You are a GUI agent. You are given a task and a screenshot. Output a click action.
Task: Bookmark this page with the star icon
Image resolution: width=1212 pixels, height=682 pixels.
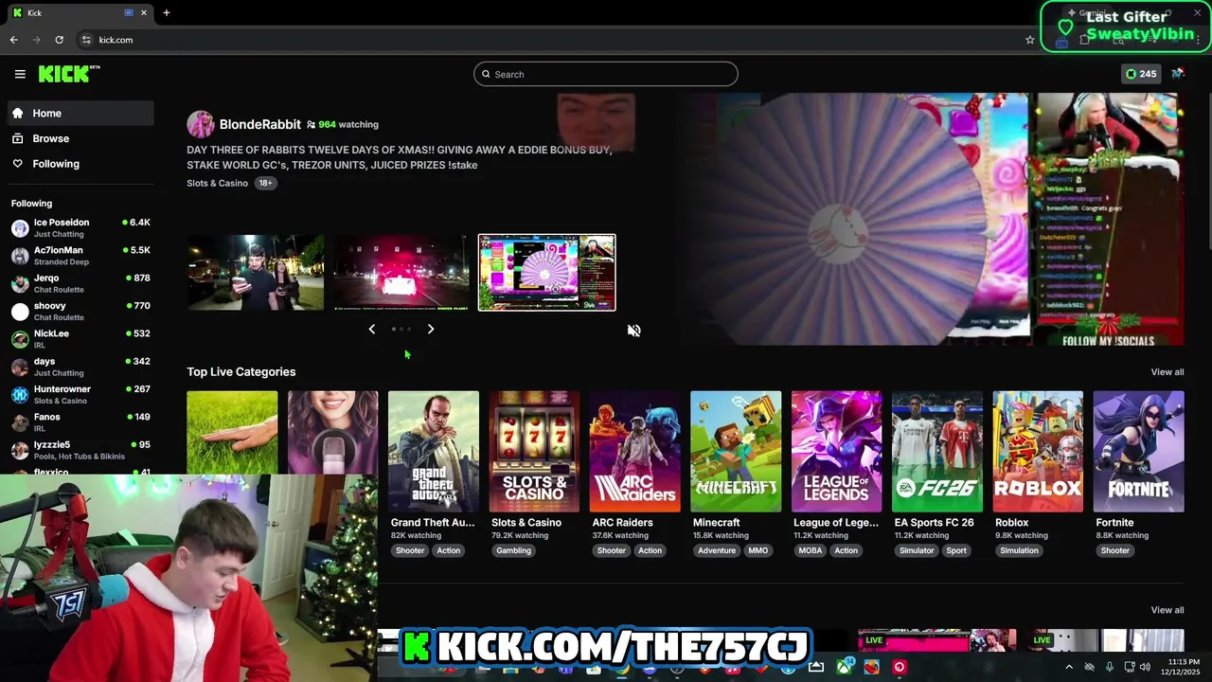pos(1030,40)
